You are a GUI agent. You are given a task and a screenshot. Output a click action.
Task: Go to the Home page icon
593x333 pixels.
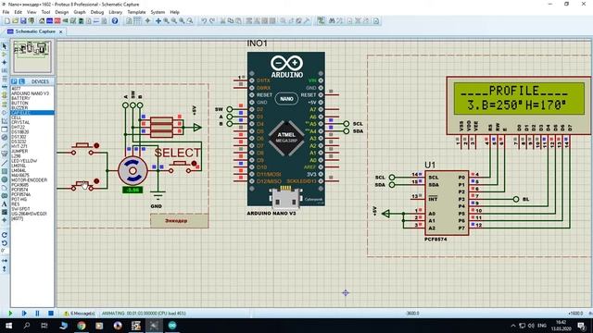[x=42, y=21]
